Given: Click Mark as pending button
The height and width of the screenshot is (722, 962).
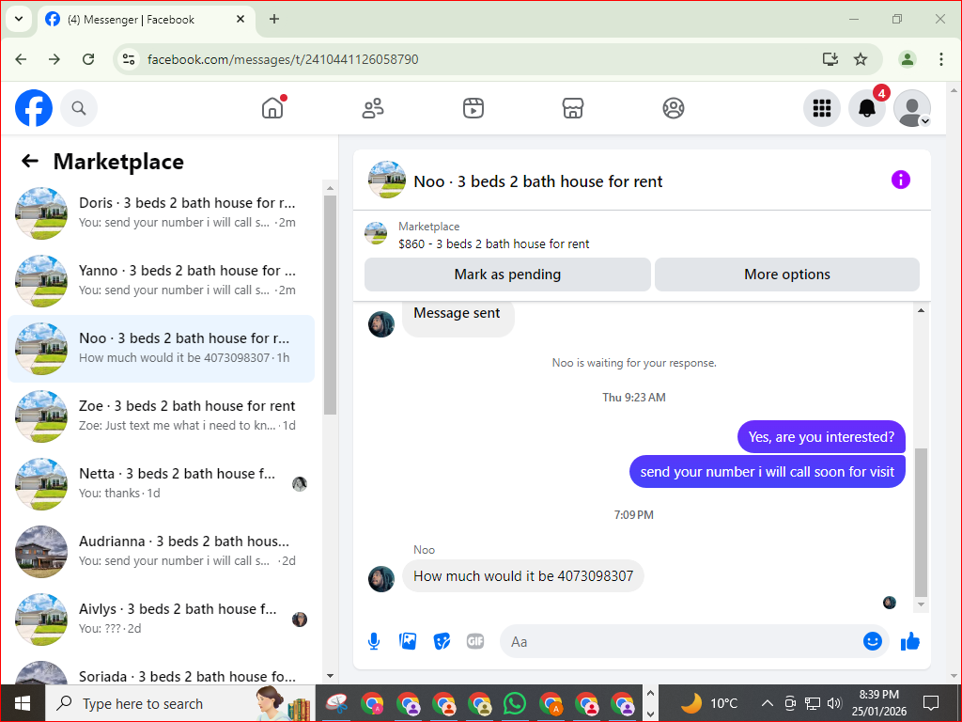Looking at the screenshot, I should [x=507, y=275].
